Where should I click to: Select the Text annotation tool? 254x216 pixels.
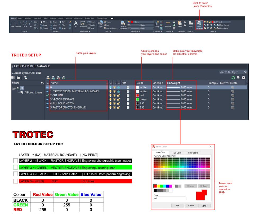pyautogui.click(x=76, y=24)
